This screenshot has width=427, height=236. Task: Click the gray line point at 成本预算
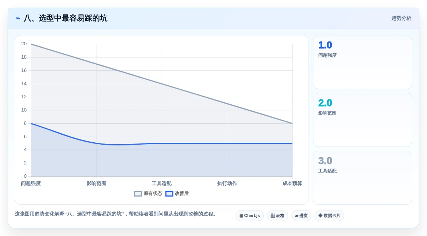point(292,123)
